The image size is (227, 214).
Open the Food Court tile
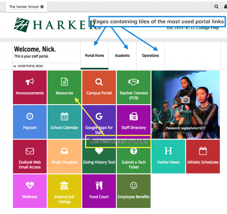99,191
